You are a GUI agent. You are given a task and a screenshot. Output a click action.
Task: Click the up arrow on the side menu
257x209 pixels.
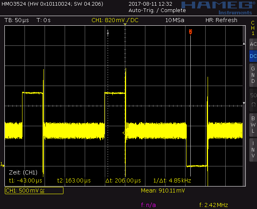[x=244, y=43]
